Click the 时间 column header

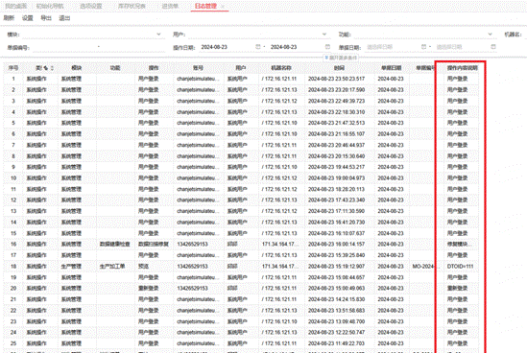[x=339, y=68]
